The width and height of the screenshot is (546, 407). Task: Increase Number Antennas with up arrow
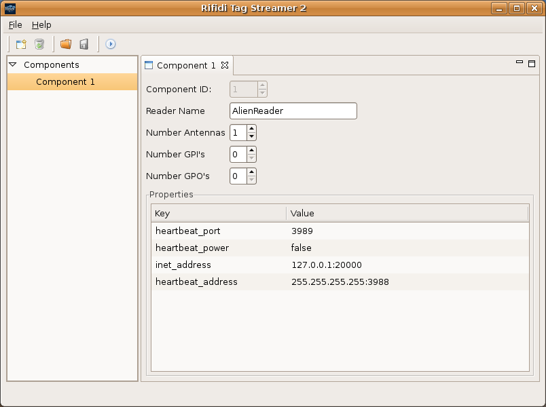click(x=251, y=129)
